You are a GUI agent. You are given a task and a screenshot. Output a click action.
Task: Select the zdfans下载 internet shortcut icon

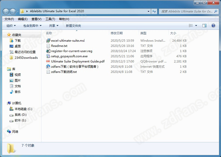[48, 67]
